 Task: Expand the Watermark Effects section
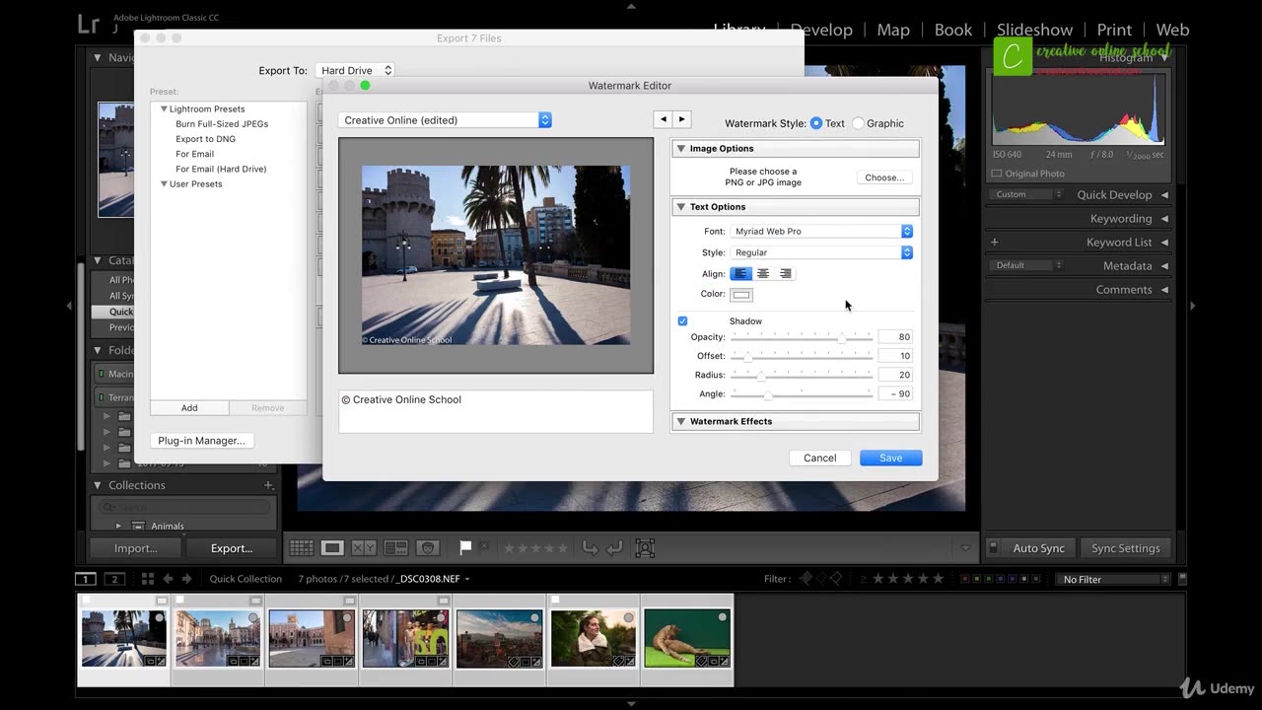pos(680,421)
